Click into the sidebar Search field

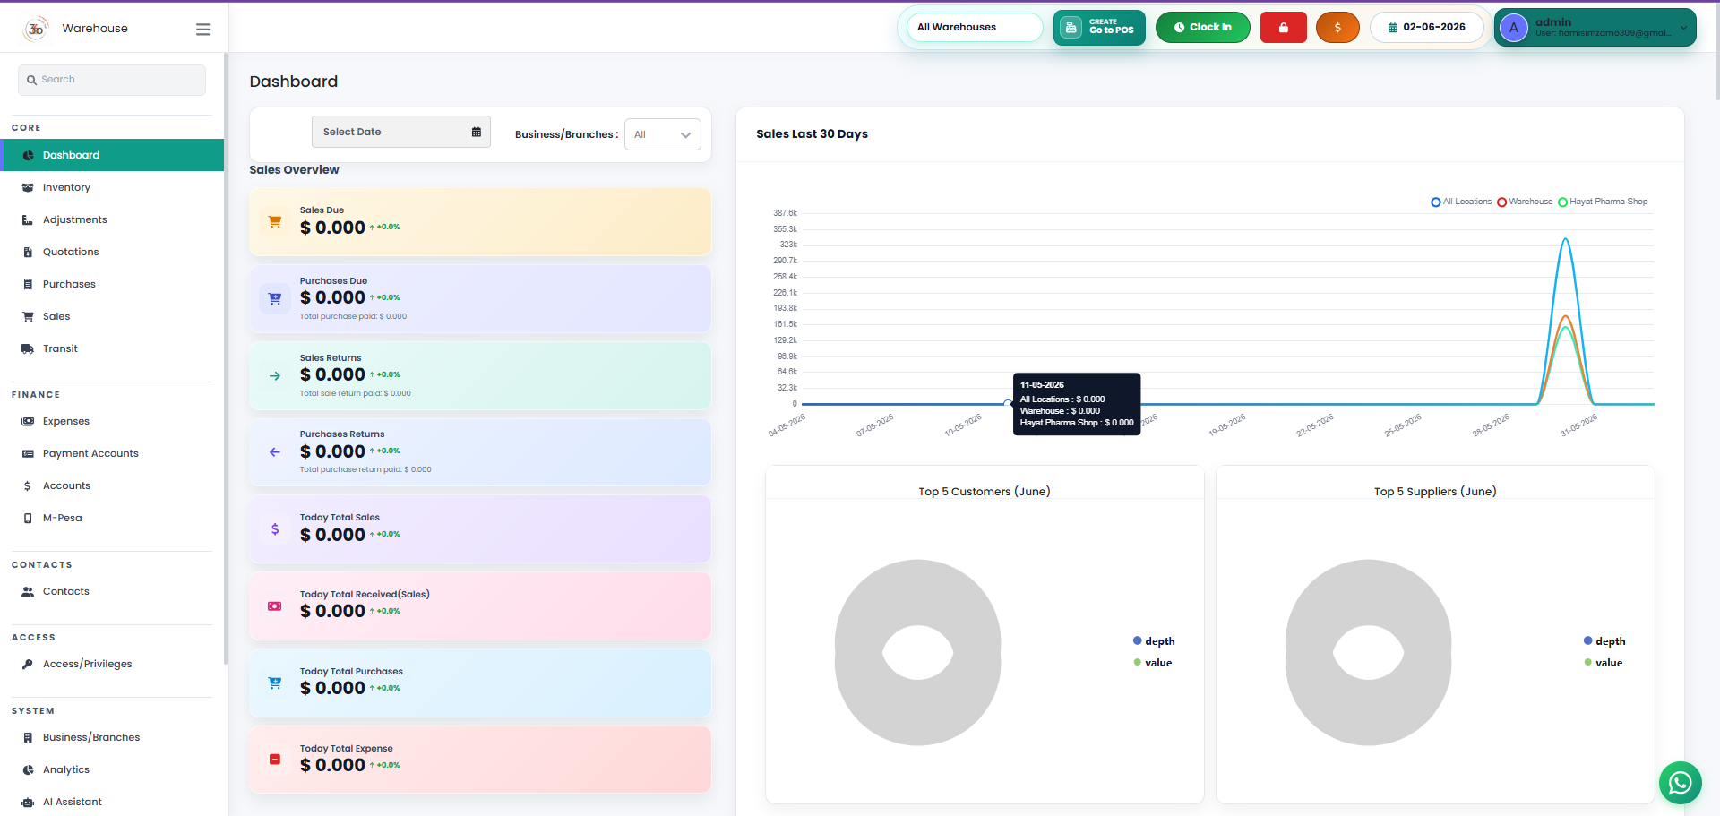[112, 80]
